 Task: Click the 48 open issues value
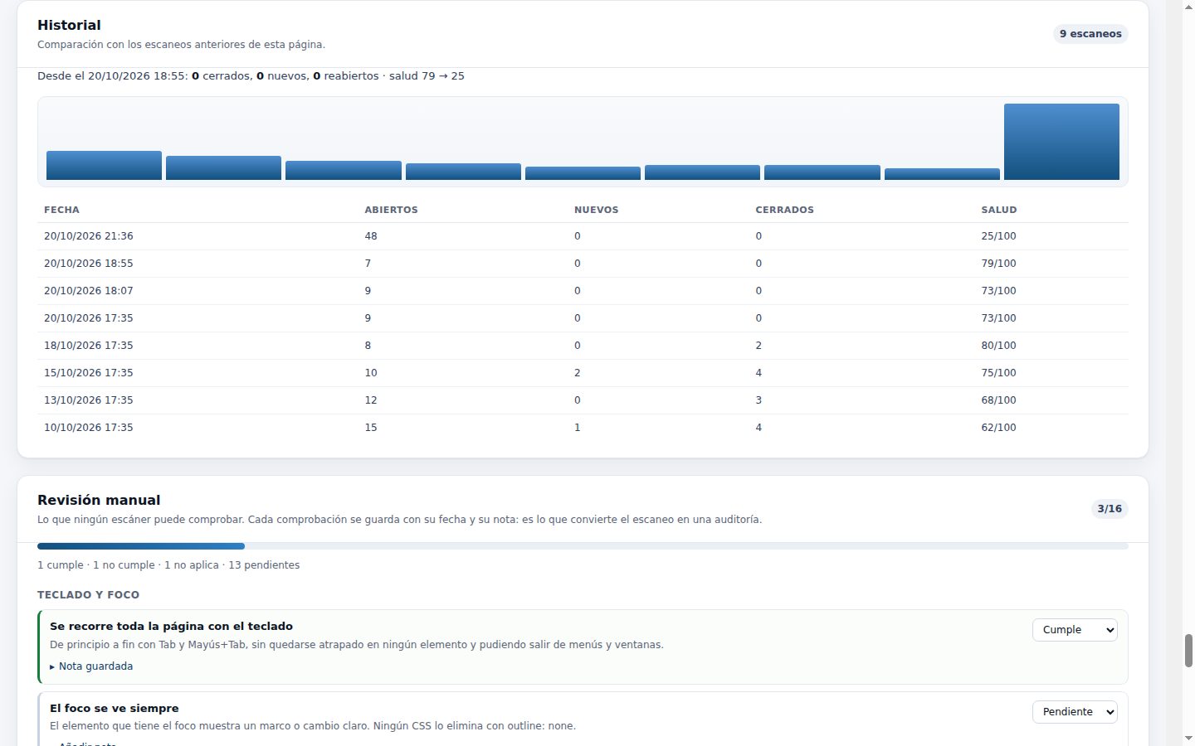point(371,236)
